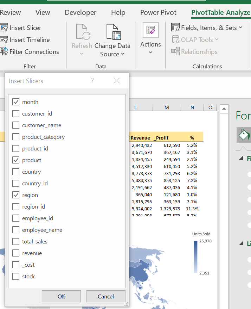Screen dimensions: 251x309
Task: Expand Fields, Items, & Sets chevron
Action: [x=240, y=27]
